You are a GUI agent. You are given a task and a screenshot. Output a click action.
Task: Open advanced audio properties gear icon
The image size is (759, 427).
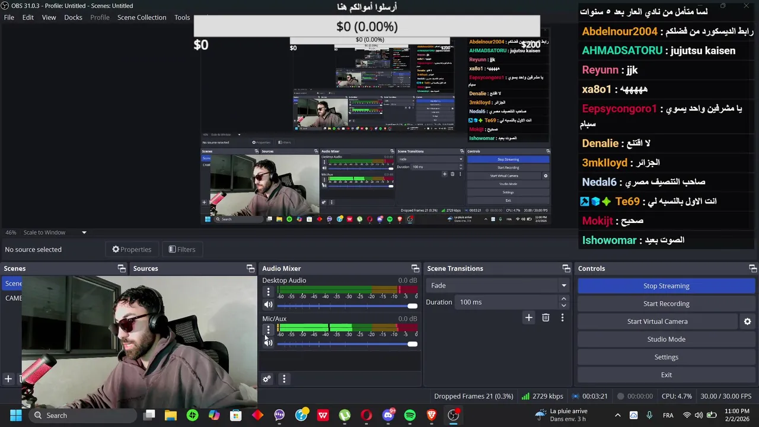[267, 379]
